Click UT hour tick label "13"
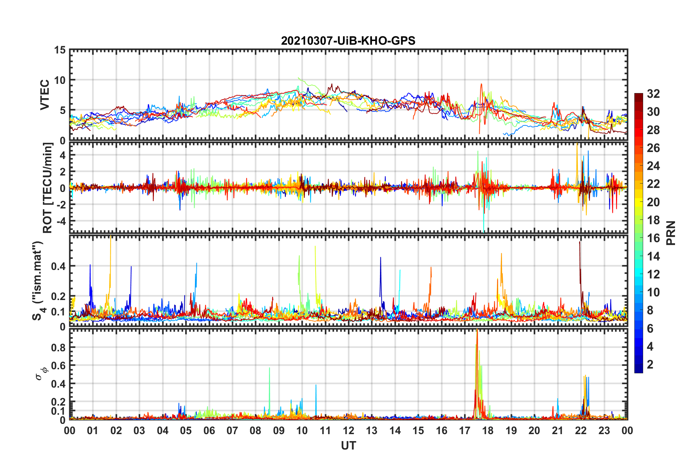 (372, 430)
